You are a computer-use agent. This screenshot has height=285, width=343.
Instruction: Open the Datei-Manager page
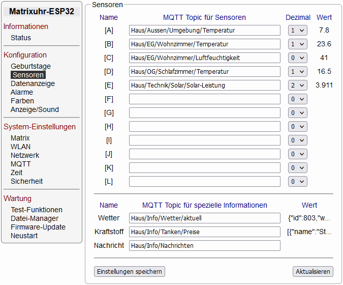35,218
